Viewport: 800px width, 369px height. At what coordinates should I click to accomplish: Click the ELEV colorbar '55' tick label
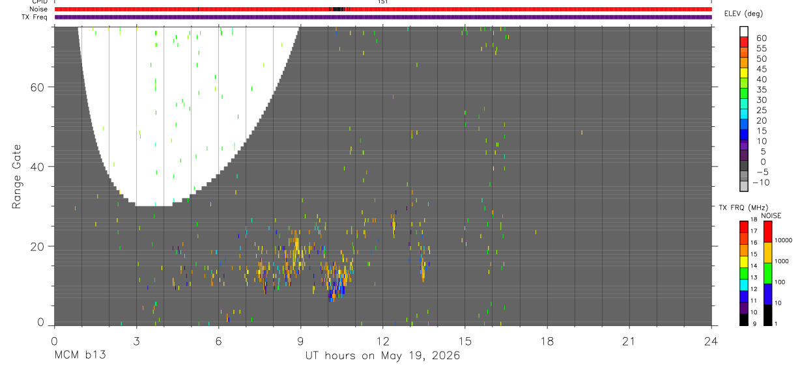[x=760, y=48]
